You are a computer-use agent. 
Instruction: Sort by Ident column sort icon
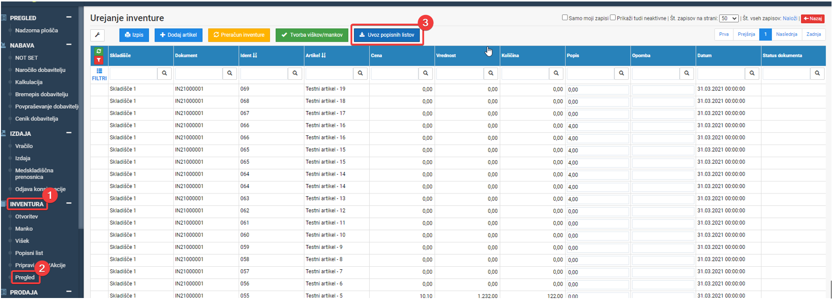pyautogui.click(x=255, y=56)
